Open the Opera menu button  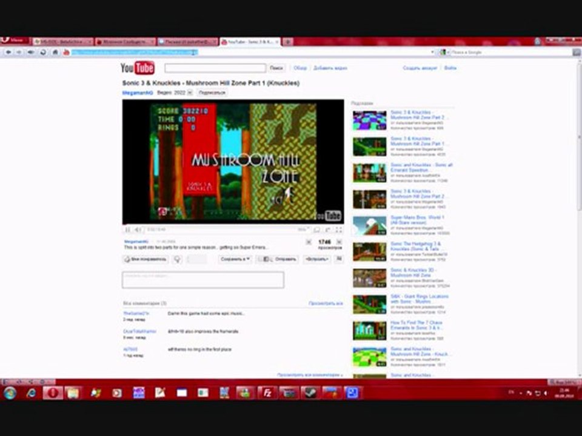pyautogui.click(x=15, y=40)
